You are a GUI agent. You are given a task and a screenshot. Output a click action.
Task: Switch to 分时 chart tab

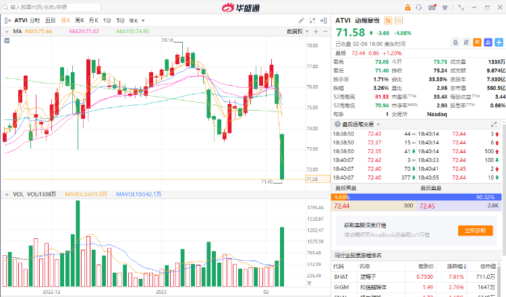tap(34, 21)
